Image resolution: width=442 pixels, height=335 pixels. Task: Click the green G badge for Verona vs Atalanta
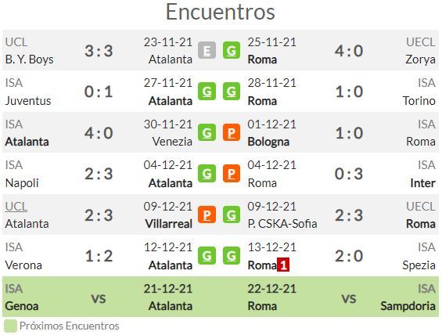pos(207,256)
